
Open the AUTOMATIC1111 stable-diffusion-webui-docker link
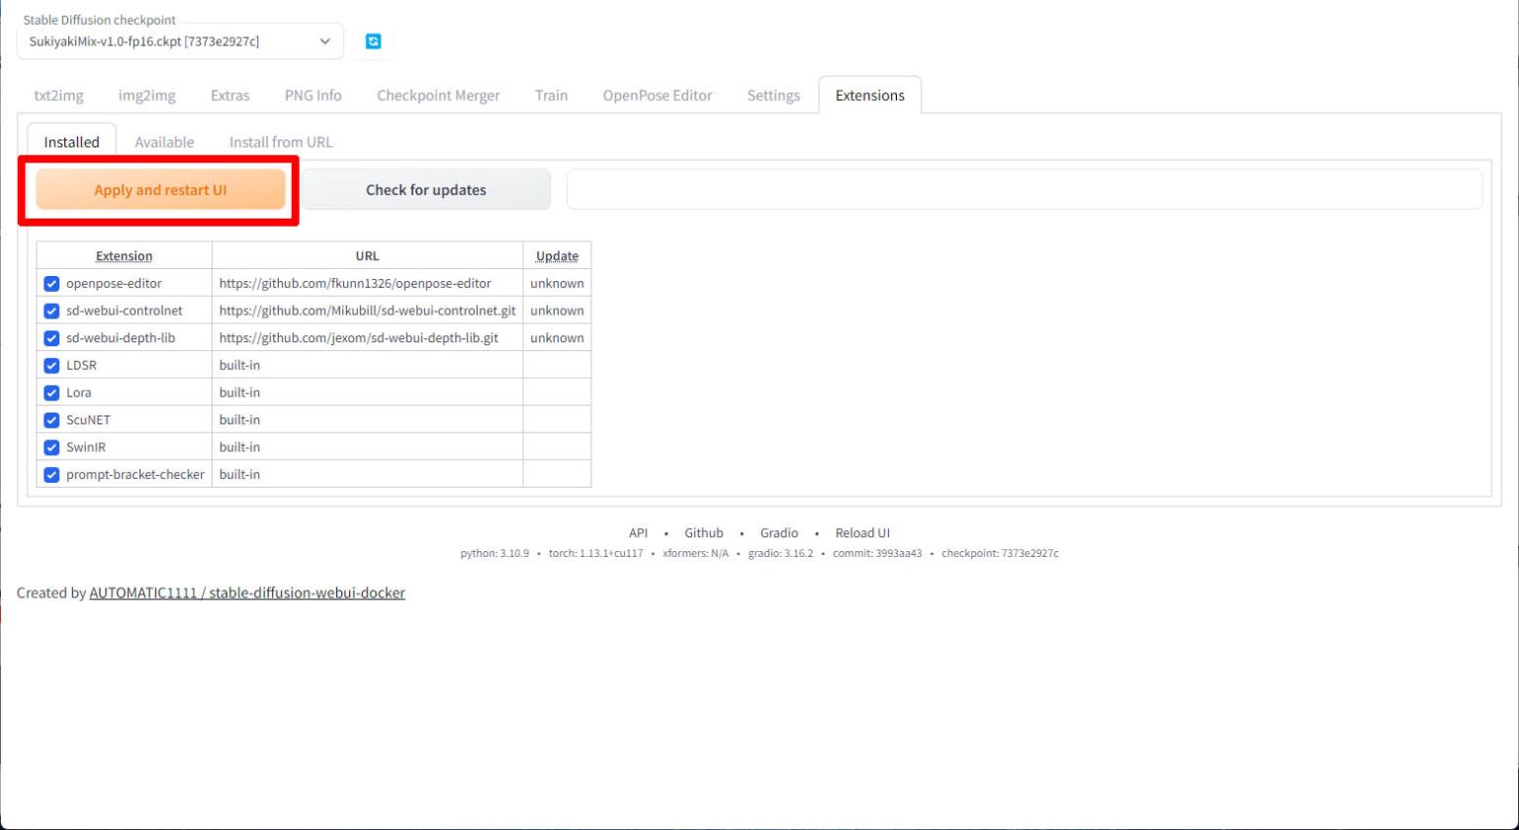click(x=246, y=594)
